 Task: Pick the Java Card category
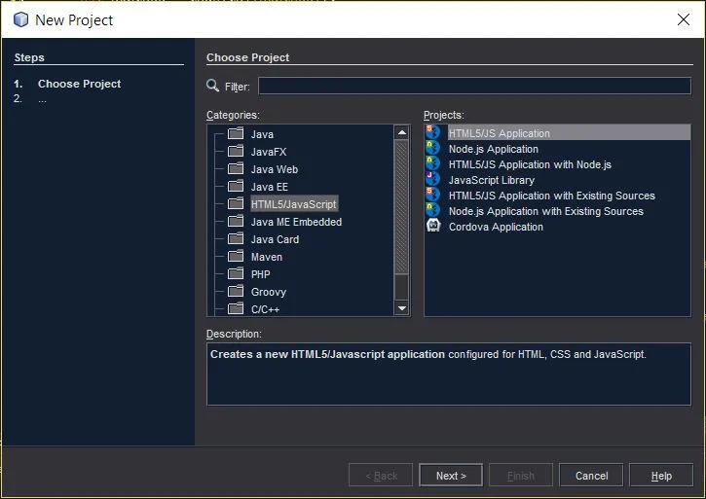point(275,239)
